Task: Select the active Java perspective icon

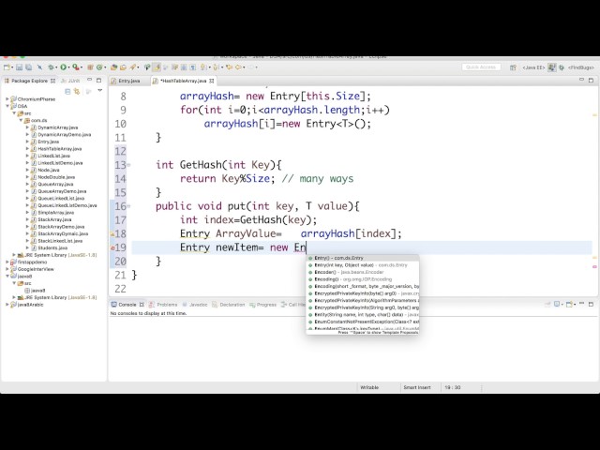Action: coord(551,67)
